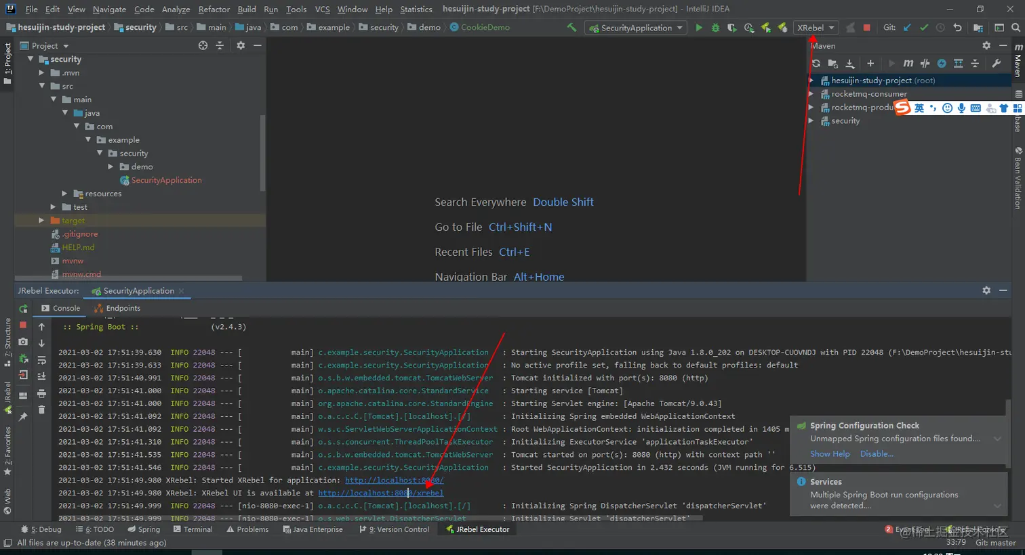Click the Run with Profiler icon
The width and height of the screenshot is (1025, 555).
coord(749,28)
